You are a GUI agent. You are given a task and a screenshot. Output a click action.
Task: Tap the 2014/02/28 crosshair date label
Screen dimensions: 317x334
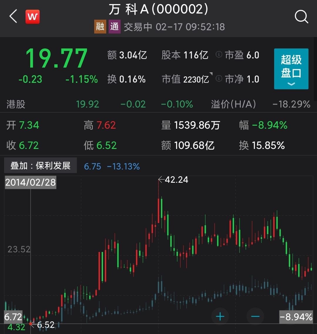(31, 182)
